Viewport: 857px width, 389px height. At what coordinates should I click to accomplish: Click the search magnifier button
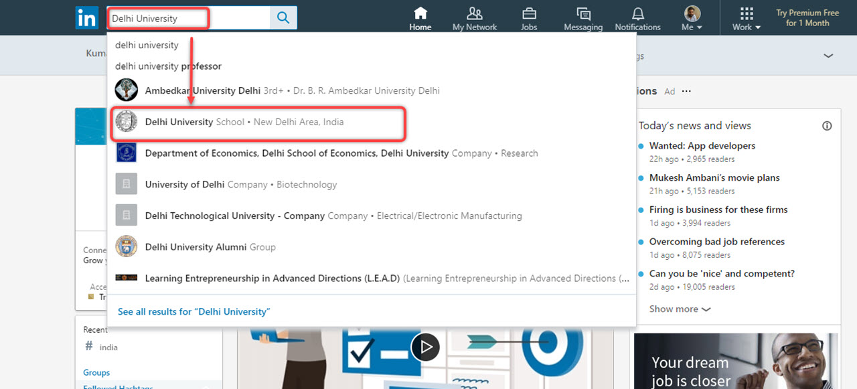283,18
